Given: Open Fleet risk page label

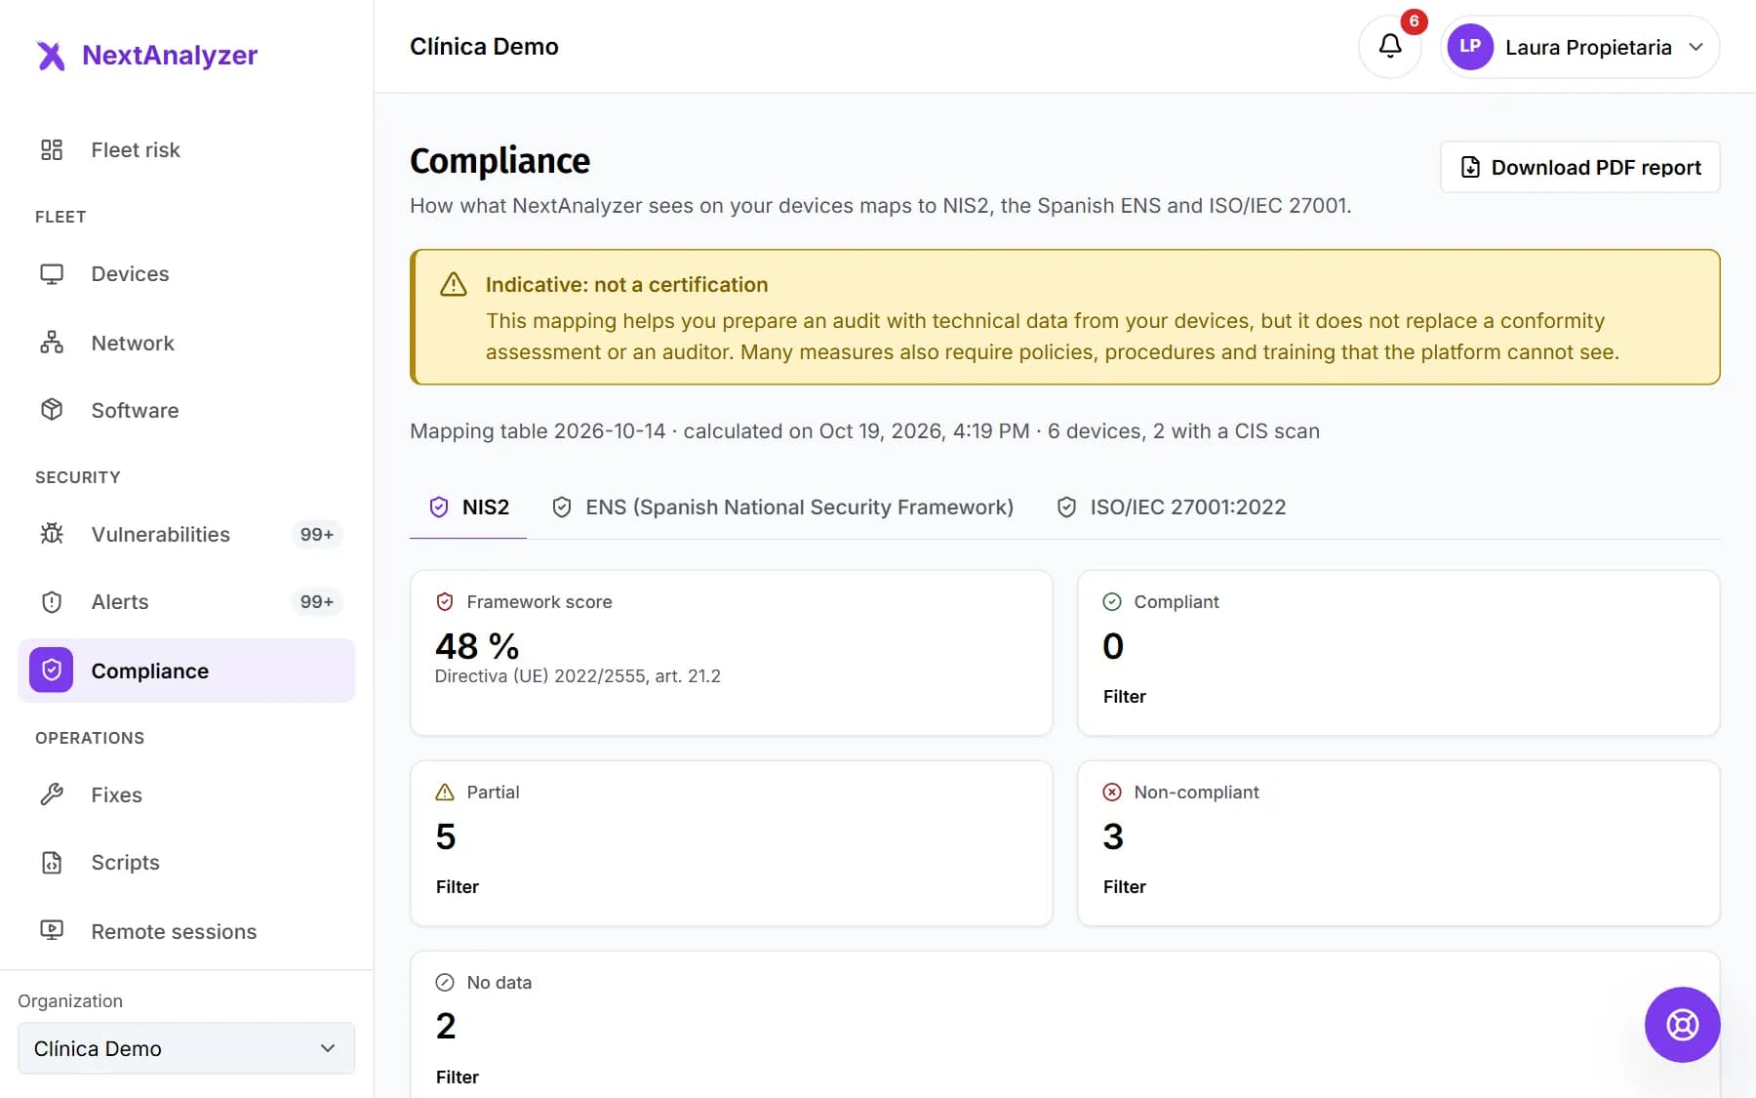Looking at the screenshot, I should [136, 149].
